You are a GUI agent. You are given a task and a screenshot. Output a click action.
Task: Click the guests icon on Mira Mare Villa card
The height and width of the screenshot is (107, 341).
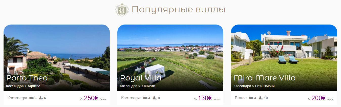[x=261, y=98]
